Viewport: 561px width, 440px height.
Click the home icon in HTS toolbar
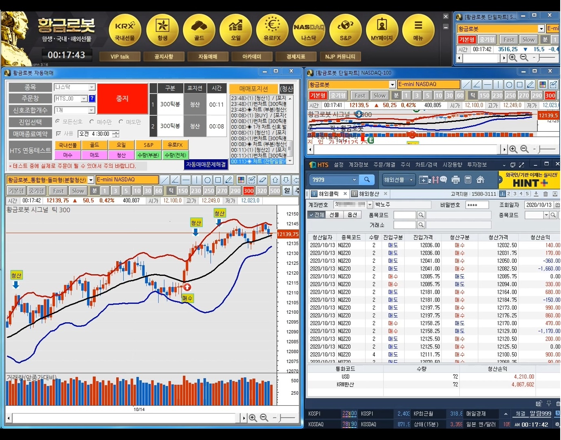pyautogui.click(x=480, y=180)
